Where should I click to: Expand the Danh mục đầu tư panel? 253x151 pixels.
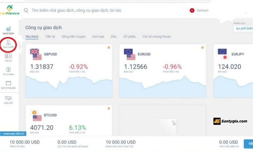pos(13,134)
